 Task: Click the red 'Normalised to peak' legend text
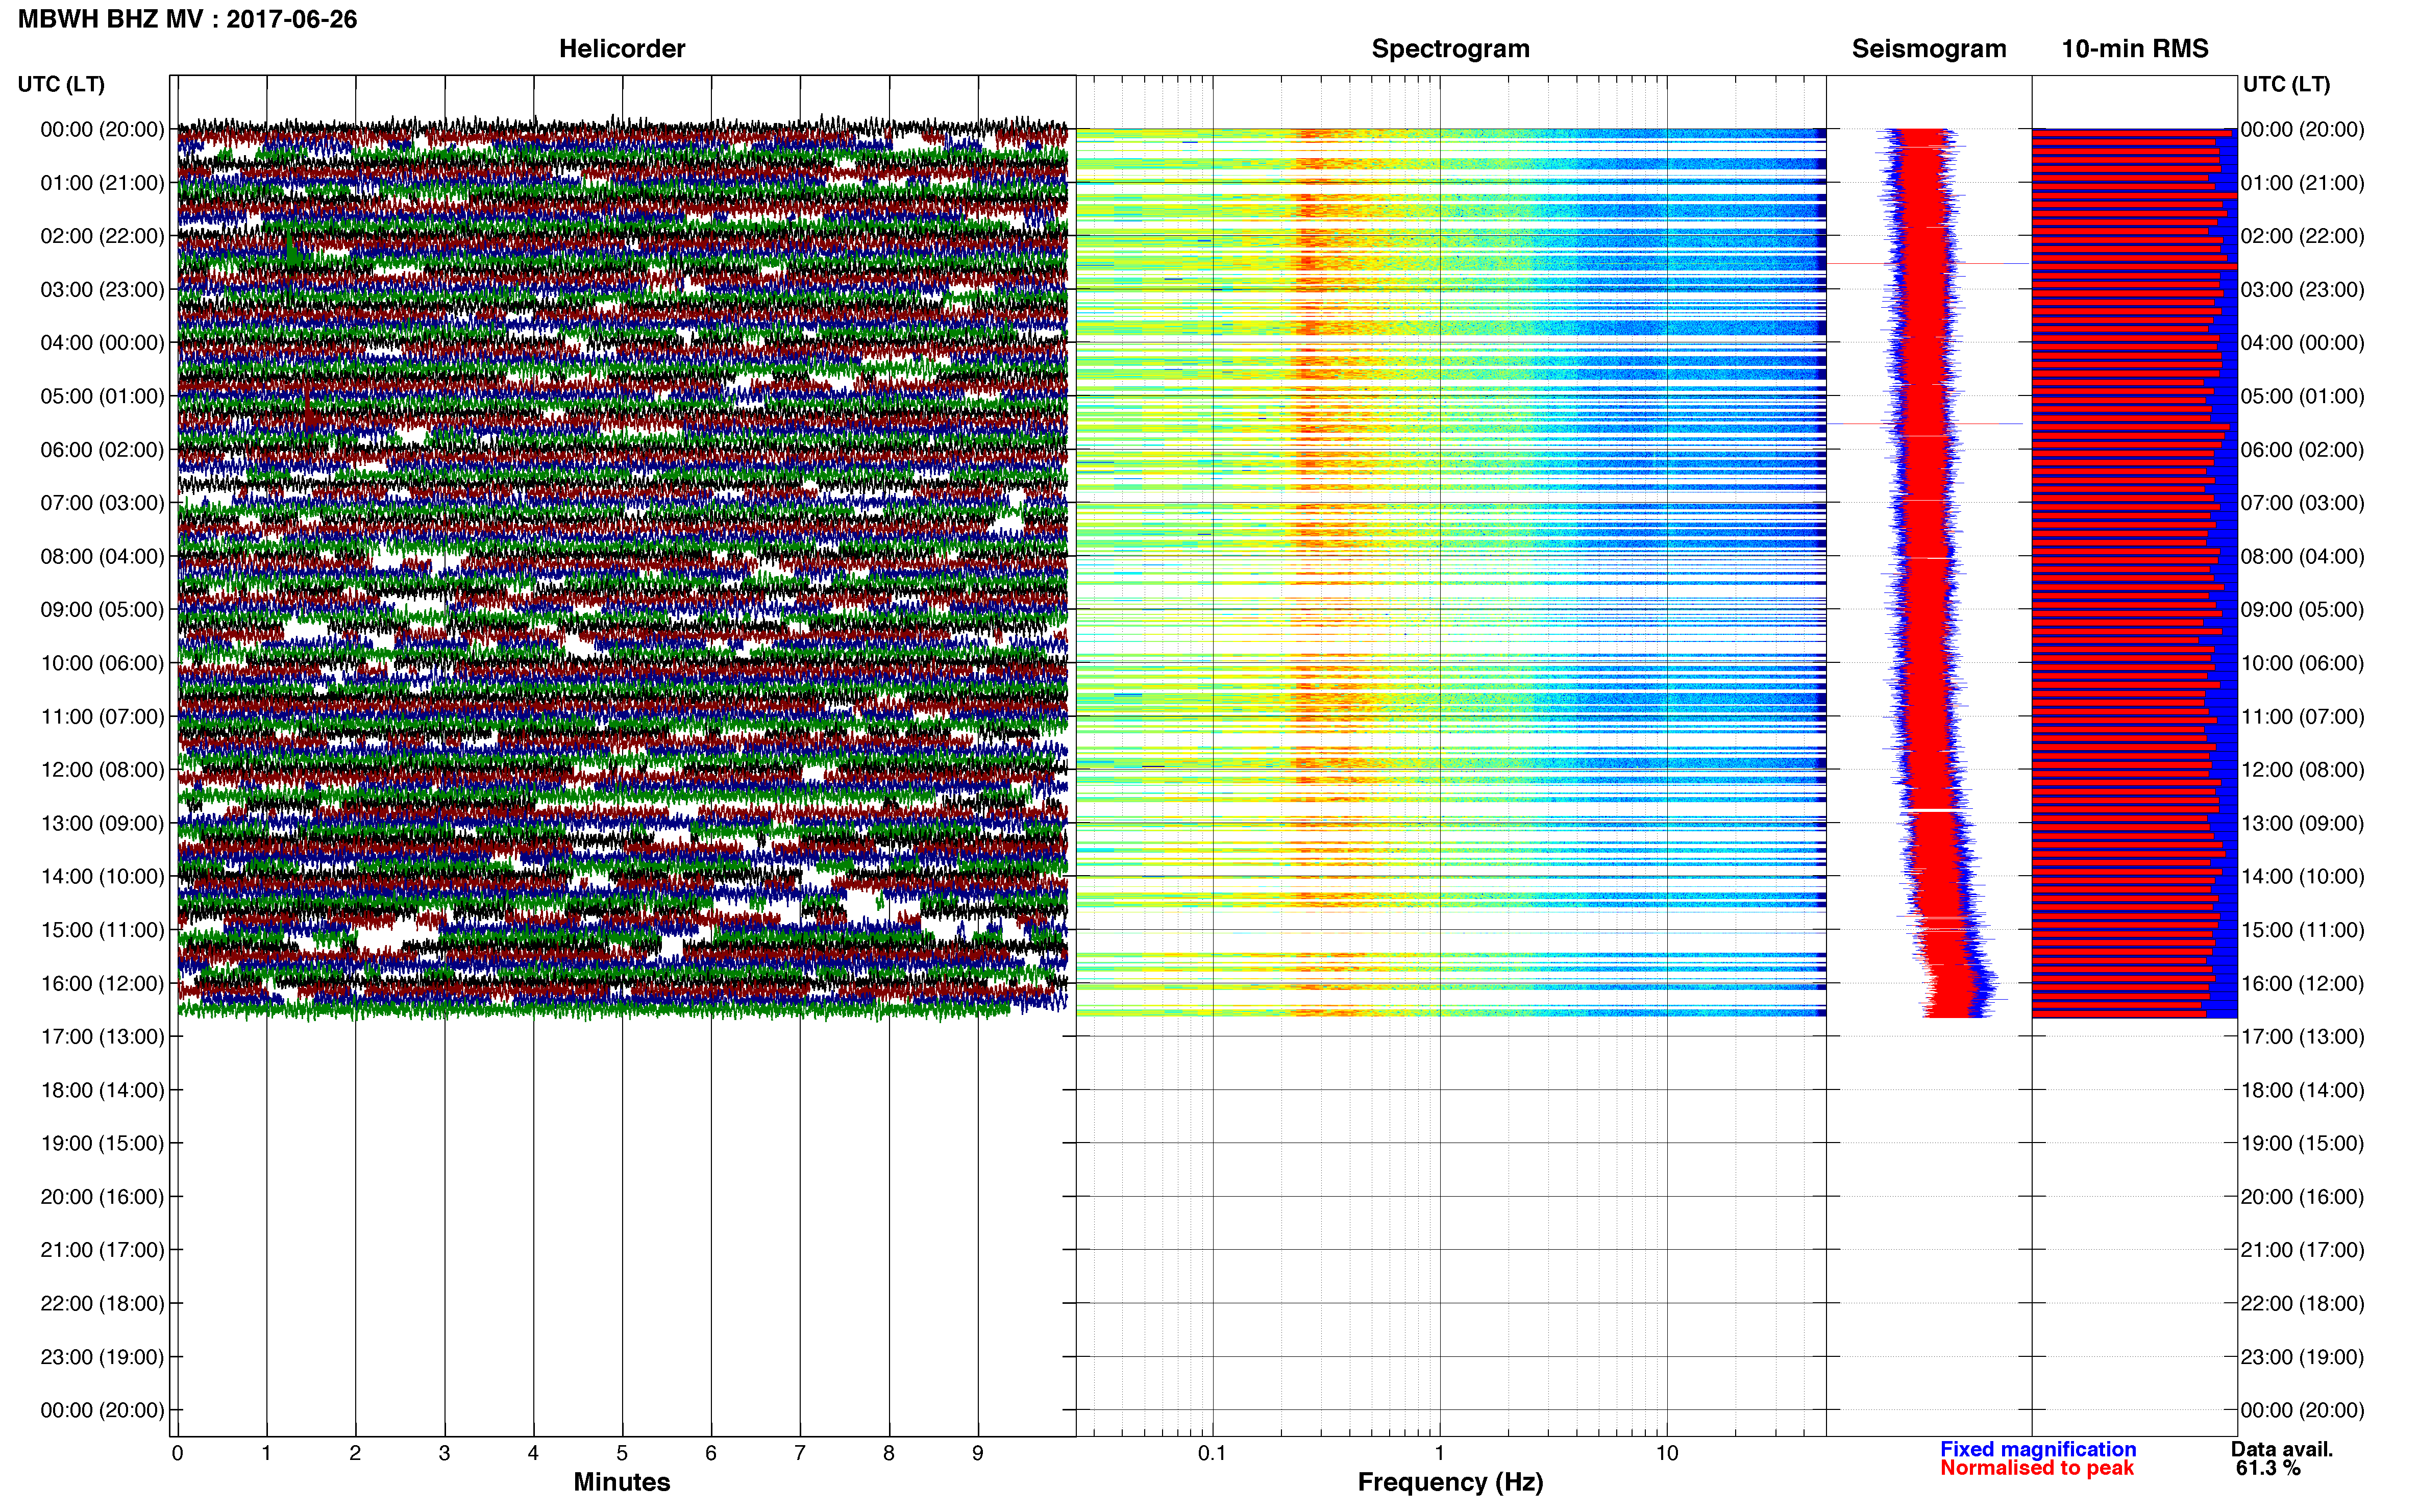[x=2037, y=1468]
